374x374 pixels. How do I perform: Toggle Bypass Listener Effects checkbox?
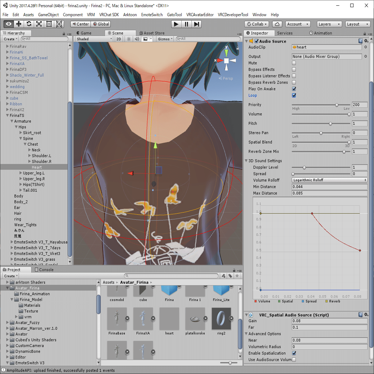(294, 76)
